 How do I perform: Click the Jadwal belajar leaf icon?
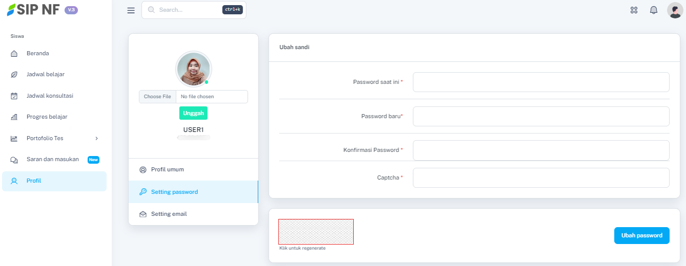14,75
